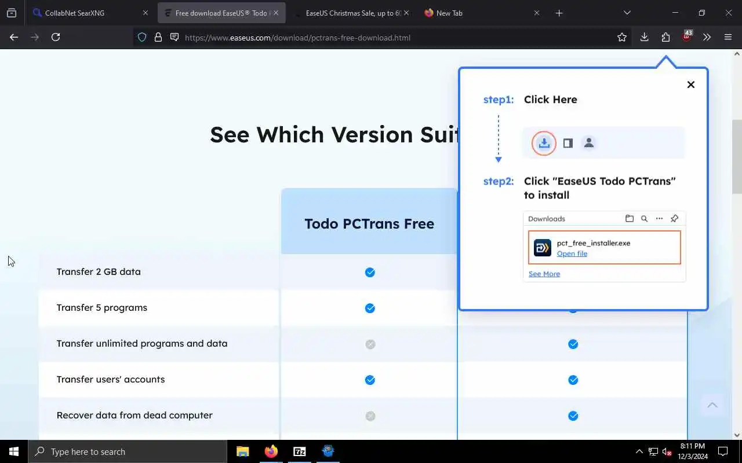Click paid checkmark for unlimited programs row
742x463 pixels.
click(x=573, y=344)
